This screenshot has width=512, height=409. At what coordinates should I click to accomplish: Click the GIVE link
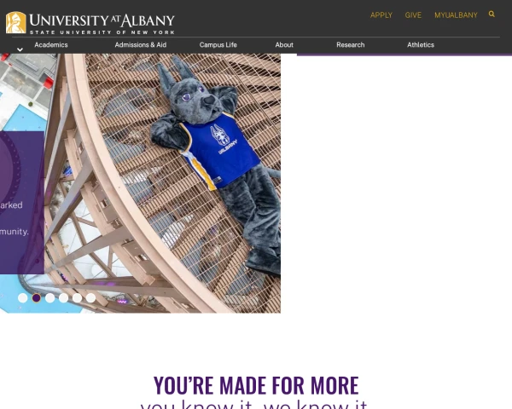click(413, 15)
